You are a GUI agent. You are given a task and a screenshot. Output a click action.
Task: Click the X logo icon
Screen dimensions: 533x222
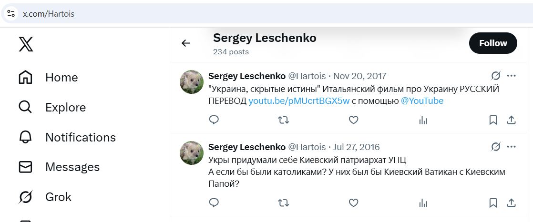(x=26, y=44)
